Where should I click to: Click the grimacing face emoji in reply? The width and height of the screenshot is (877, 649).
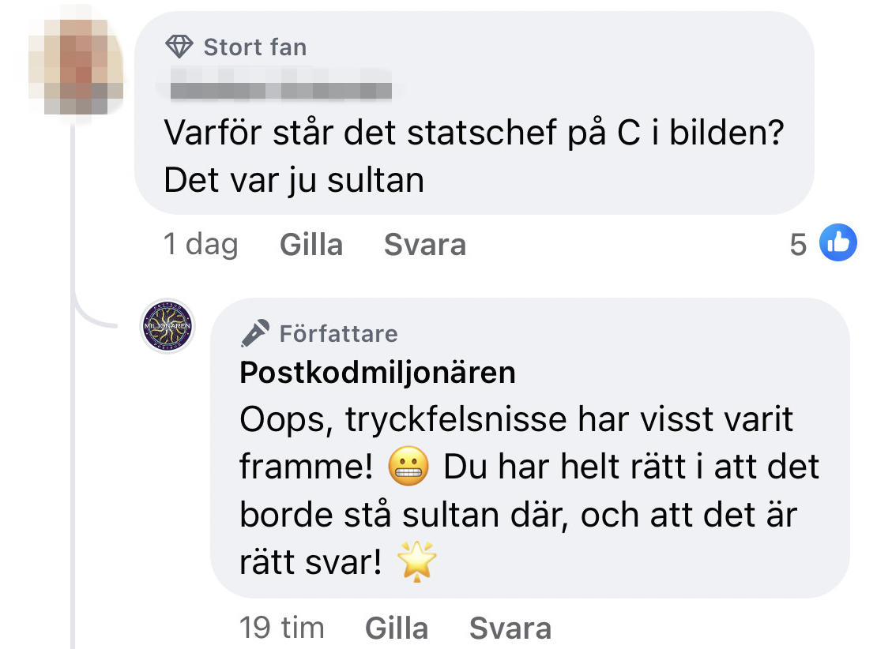[408, 469]
